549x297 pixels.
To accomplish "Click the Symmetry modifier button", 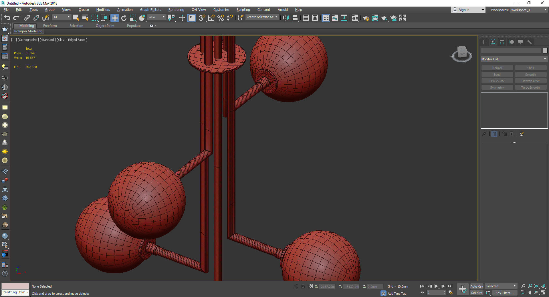I will [x=497, y=87].
